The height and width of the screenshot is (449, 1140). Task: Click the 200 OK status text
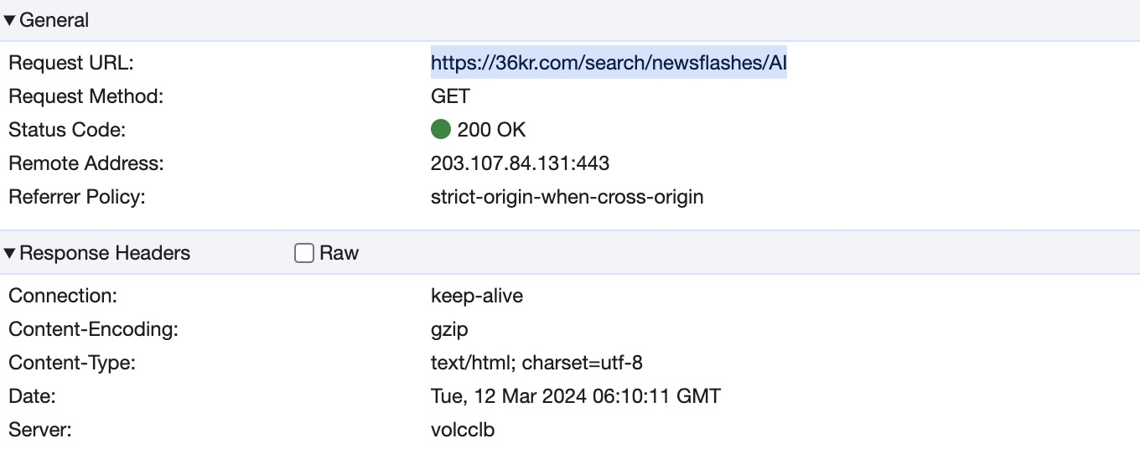(x=491, y=130)
